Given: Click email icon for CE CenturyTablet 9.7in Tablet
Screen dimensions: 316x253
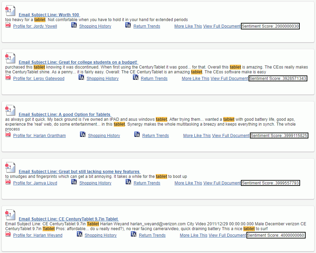Looking at the screenshot, I should 10,215.
